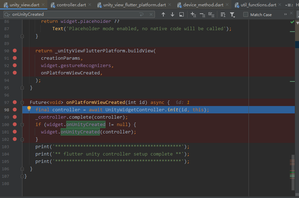
Task: Add selection for next occurrence
Action: (x=193, y=14)
